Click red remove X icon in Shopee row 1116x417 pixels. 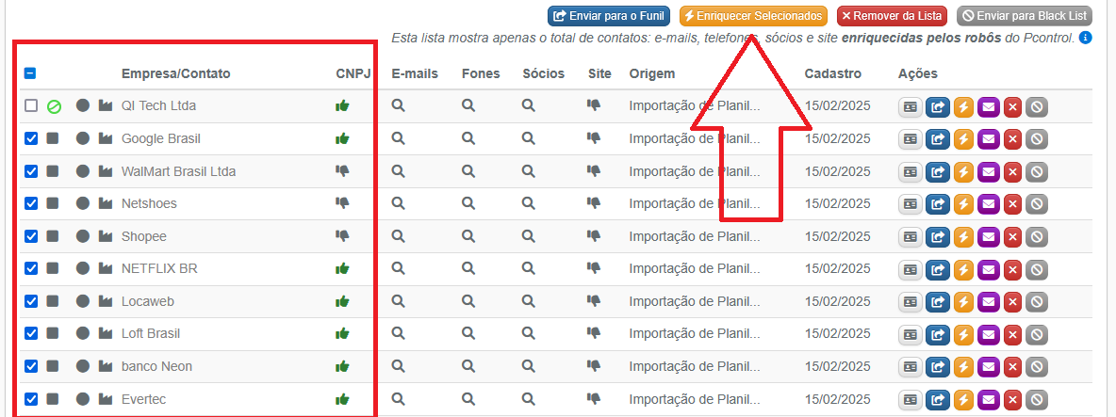tap(1013, 236)
